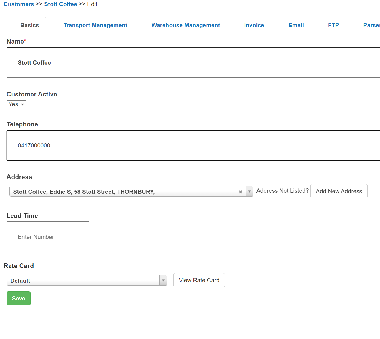Switch to the Transport Management tab
Image resolution: width=380 pixels, height=339 pixels.
point(95,25)
